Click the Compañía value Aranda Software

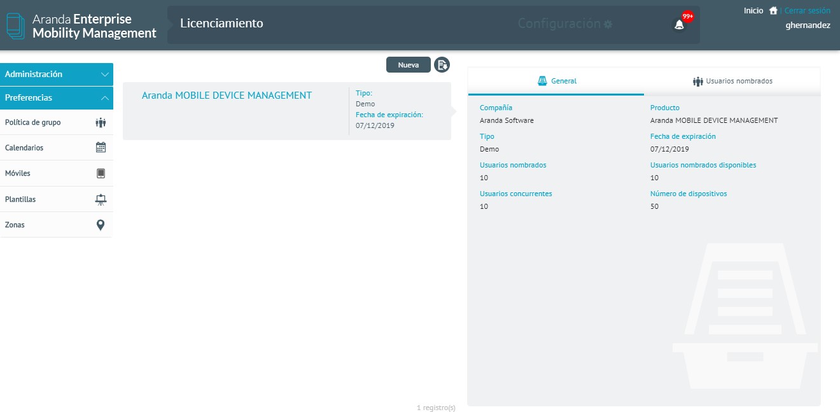[507, 120]
